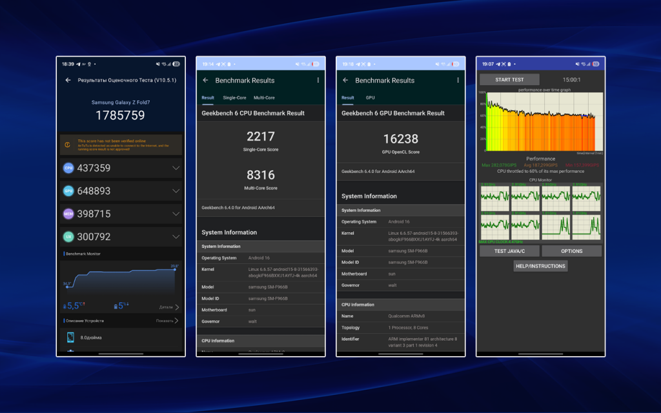Screen dimensions: 661x413
Task: Switch to Multi-Core tab
Action: point(264,98)
